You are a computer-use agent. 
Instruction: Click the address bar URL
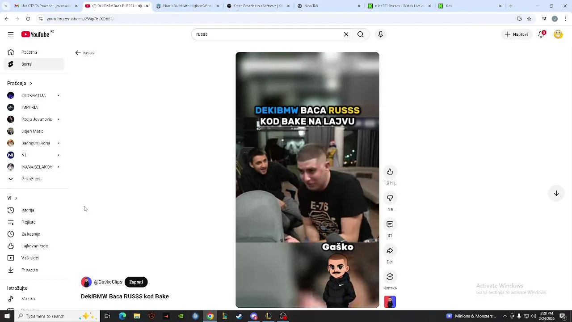(x=80, y=19)
